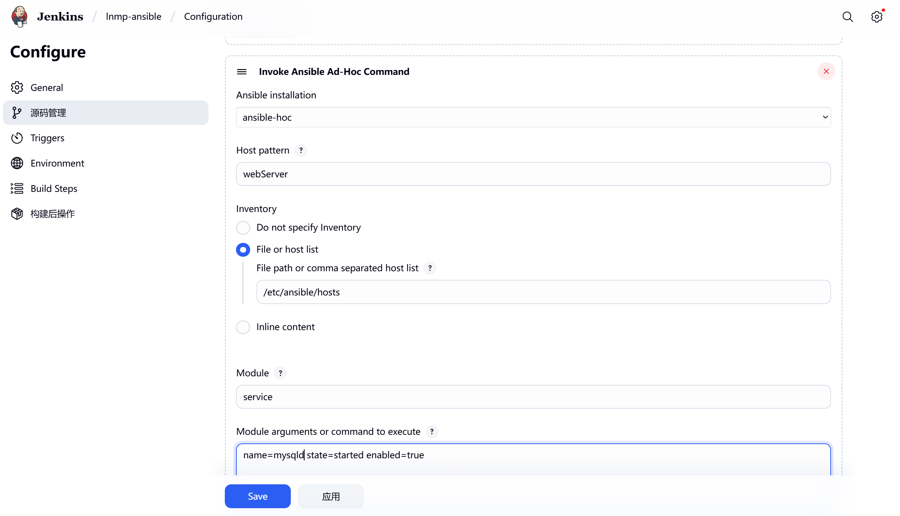Image resolution: width=900 pixels, height=516 pixels.
Task: Click the Save button
Action: click(x=258, y=496)
